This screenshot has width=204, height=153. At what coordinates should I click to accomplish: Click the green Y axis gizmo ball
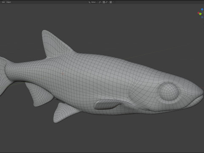click(x=200, y=14)
